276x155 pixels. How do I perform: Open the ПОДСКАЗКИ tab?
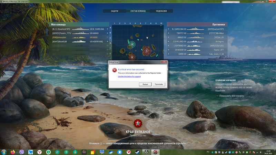point(161,11)
